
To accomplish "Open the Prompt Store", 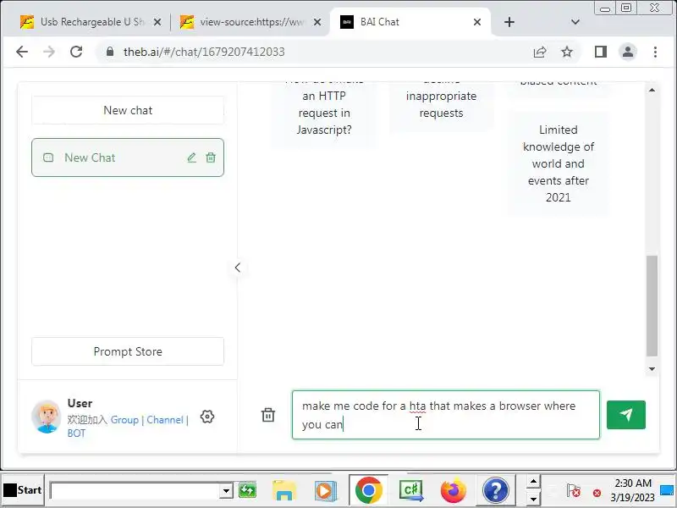I will pos(128,351).
